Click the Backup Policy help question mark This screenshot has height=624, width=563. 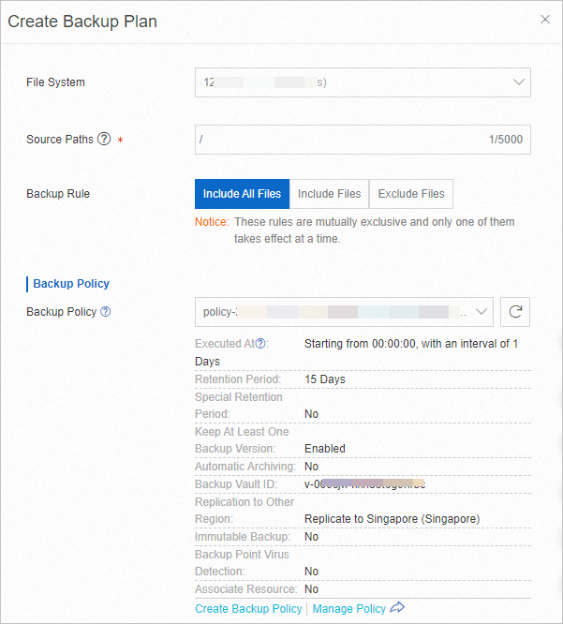point(106,312)
